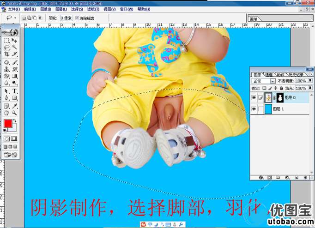Click add layer mask icon
The image size is (315, 228).
(269, 177)
